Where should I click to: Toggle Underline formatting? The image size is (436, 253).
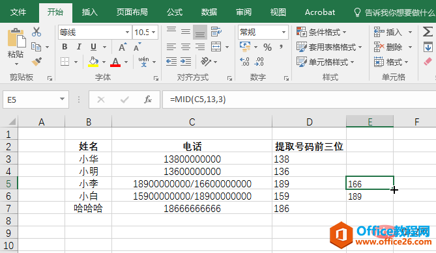[93, 47]
